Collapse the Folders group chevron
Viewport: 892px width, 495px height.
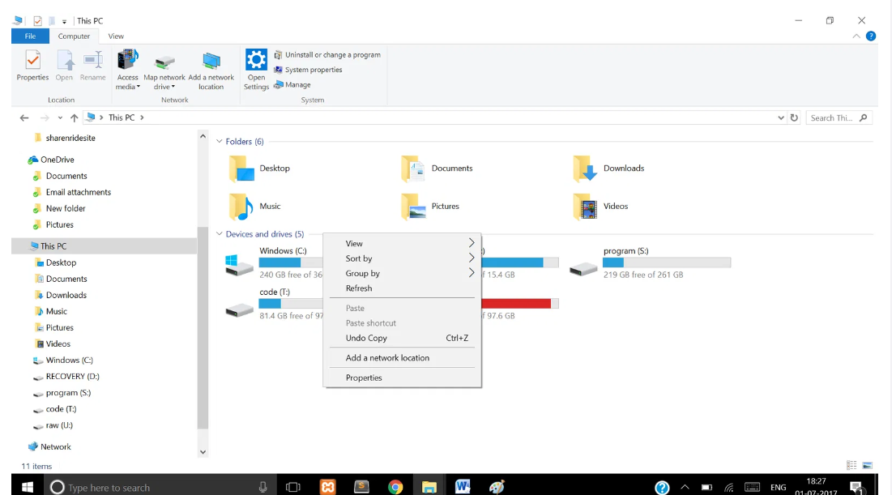(220, 142)
